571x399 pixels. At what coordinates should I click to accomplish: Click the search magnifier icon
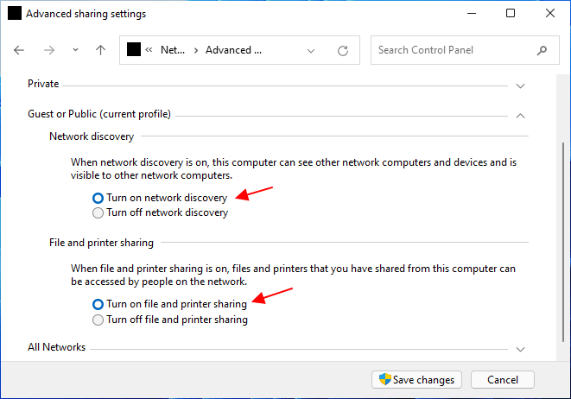point(541,50)
